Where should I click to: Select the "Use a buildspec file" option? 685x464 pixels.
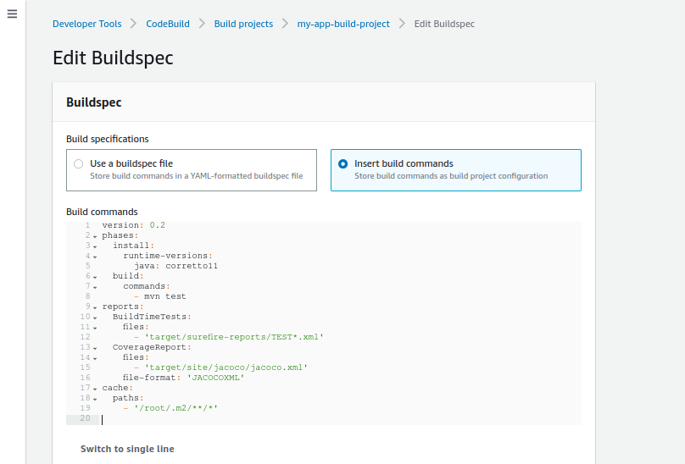[x=79, y=164]
